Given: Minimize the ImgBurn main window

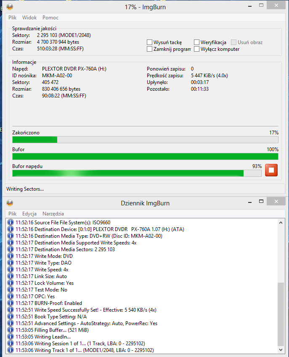Looking at the screenshot, I should (x=250, y=6).
